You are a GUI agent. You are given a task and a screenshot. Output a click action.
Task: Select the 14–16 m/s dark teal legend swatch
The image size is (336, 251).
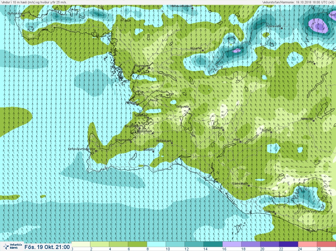pyautogui.click(x=213, y=244)
